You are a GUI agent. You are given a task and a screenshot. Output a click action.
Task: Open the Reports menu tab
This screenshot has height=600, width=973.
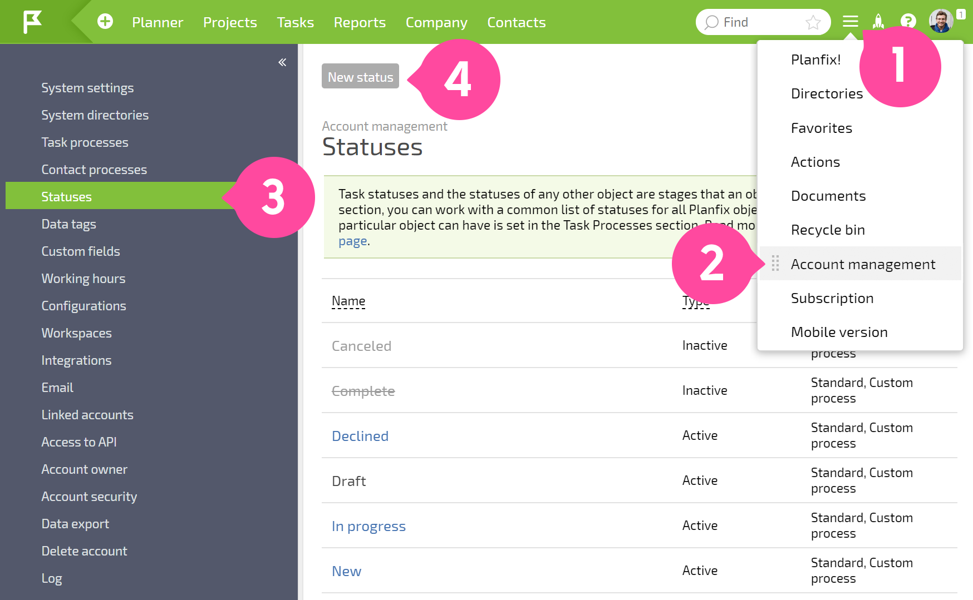pos(360,22)
